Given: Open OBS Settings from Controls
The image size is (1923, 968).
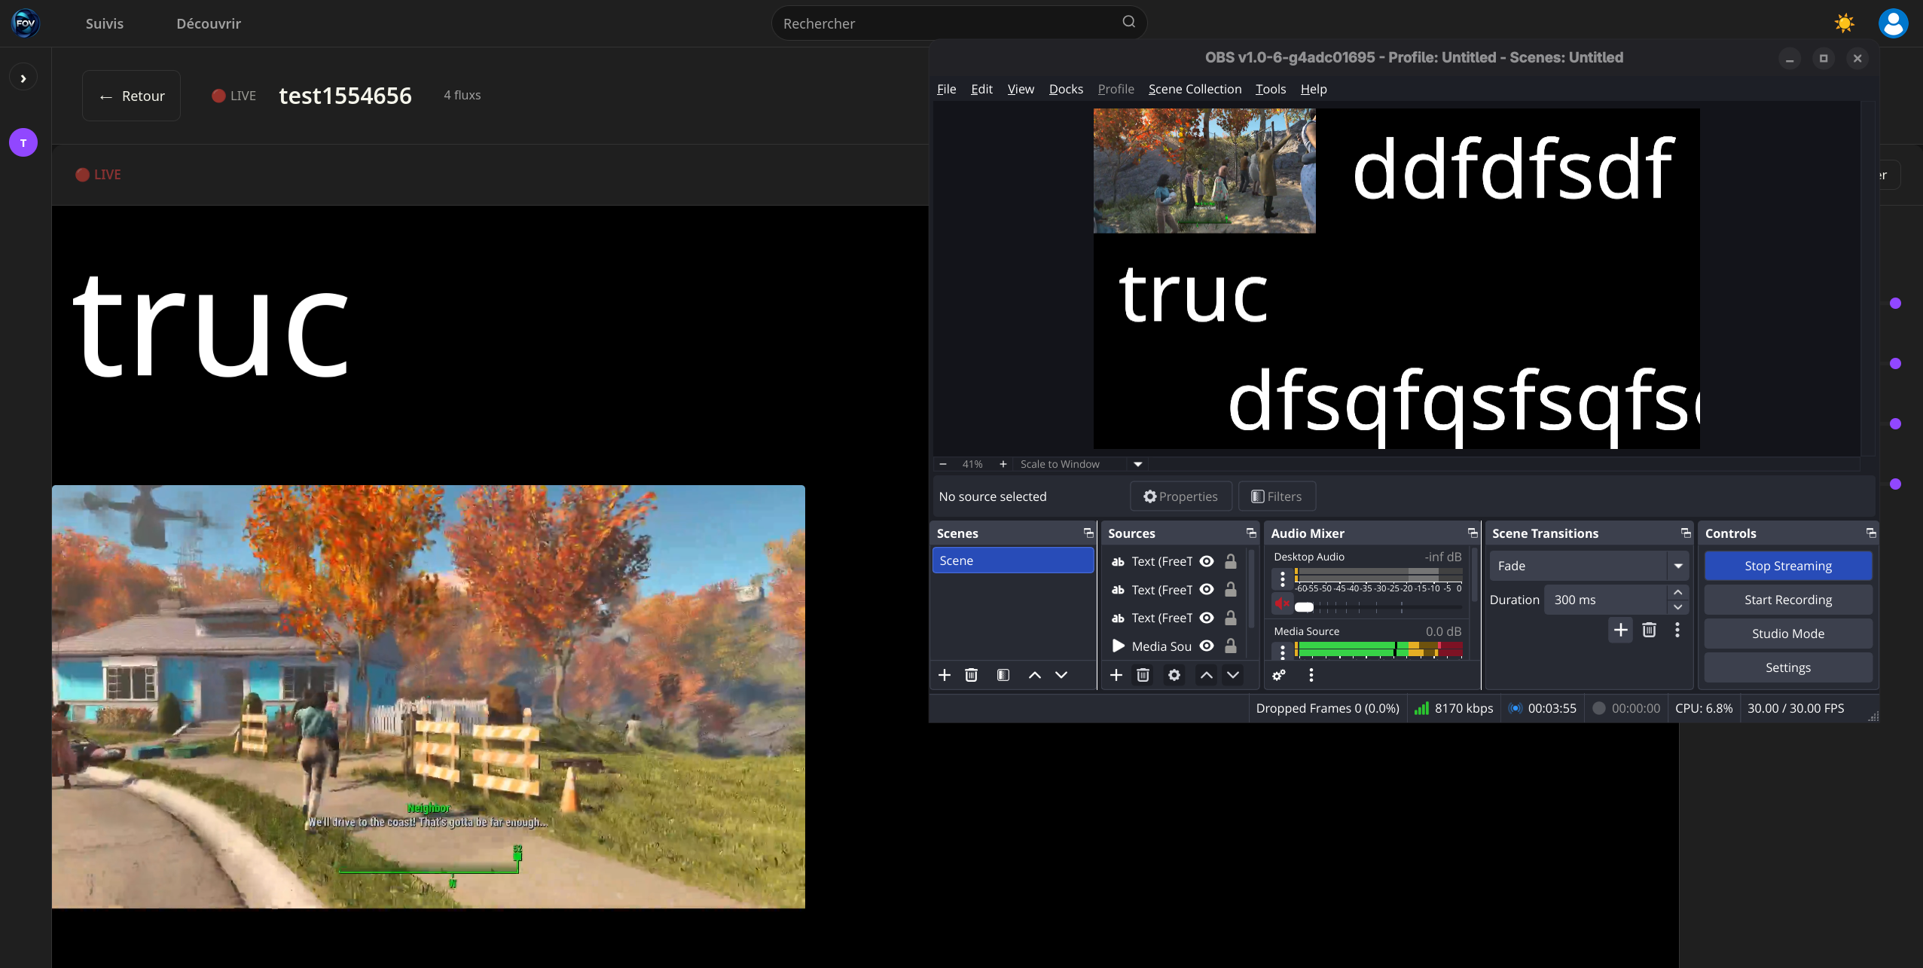Looking at the screenshot, I should [1788, 667].
